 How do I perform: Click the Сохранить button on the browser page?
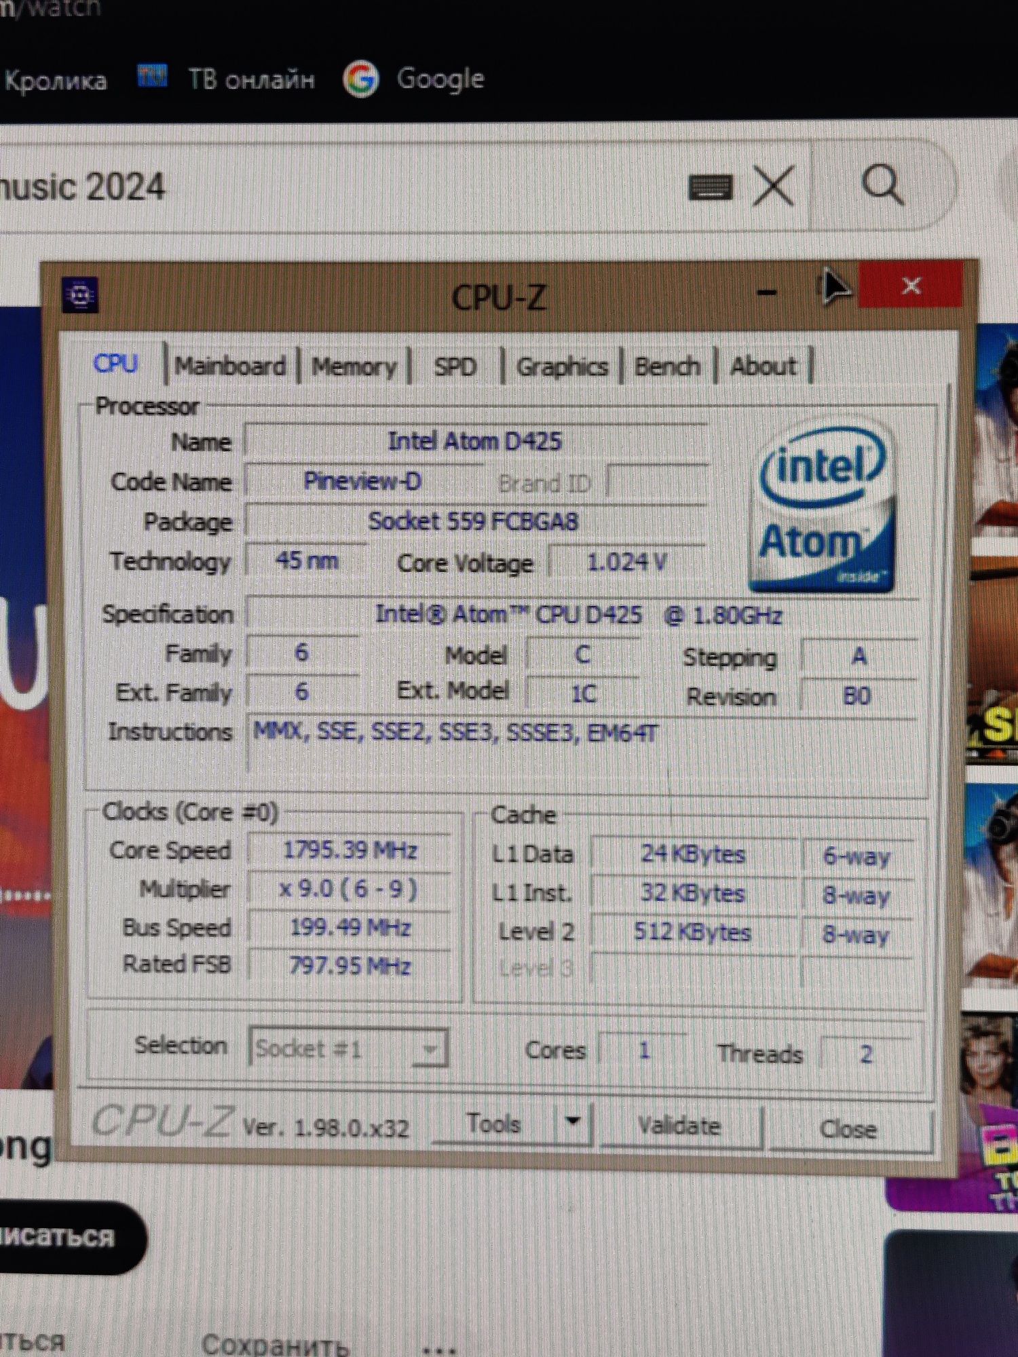pyautogui.click(x=275, y=1344)
